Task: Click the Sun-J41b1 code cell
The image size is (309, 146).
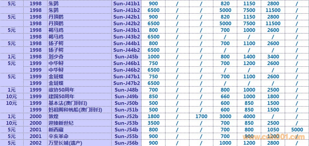Action: pyautogui.click(x=127, y=3)
